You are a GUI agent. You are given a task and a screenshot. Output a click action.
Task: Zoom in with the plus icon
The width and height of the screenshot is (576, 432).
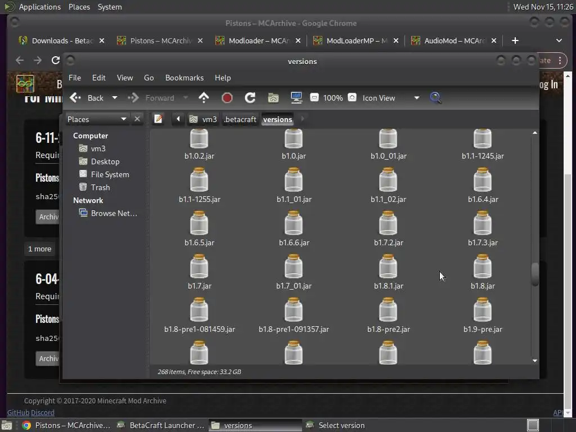pyautogui.click(x=352, y=98)
